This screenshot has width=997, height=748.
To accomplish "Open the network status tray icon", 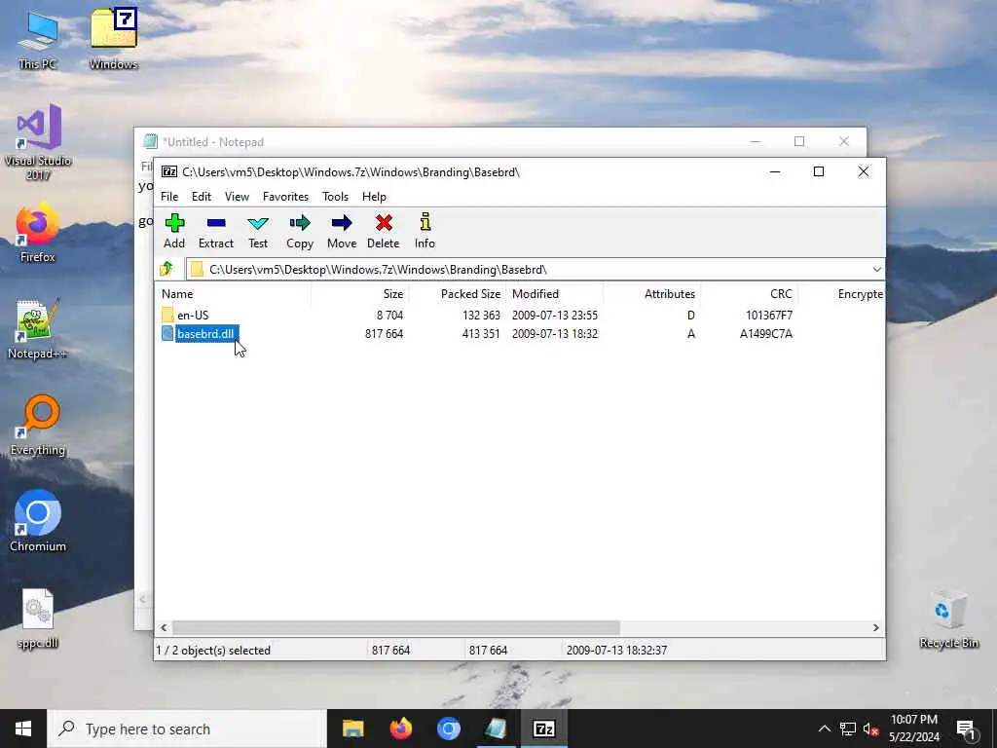I will click(x=848, y=729).
